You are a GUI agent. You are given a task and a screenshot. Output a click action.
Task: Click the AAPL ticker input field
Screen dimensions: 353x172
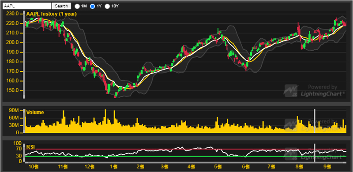[27, 6]
